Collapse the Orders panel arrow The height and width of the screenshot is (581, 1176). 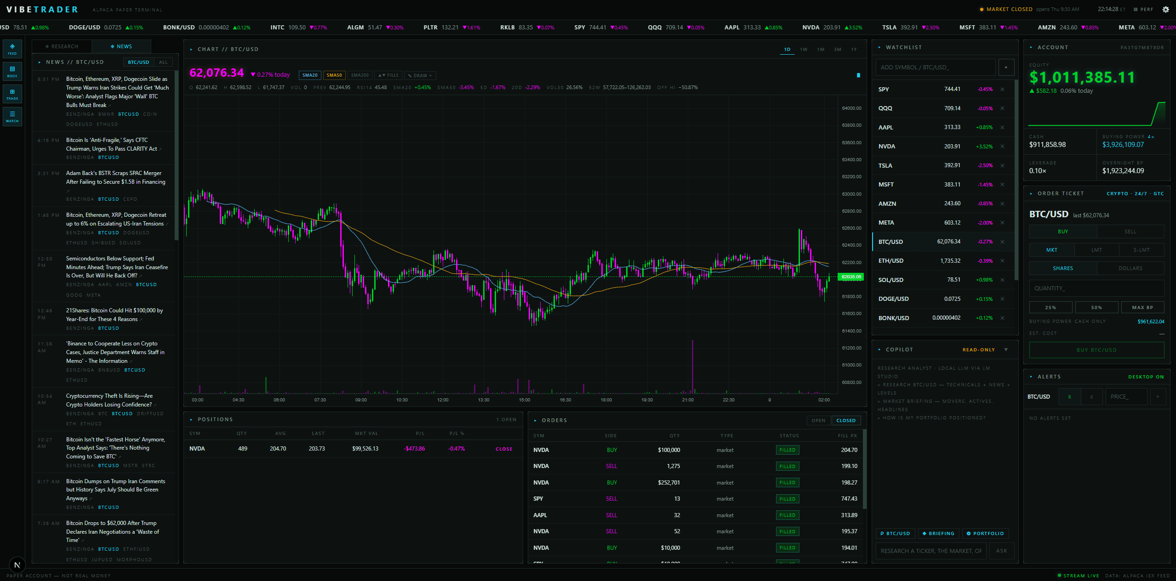click(536, 420)
